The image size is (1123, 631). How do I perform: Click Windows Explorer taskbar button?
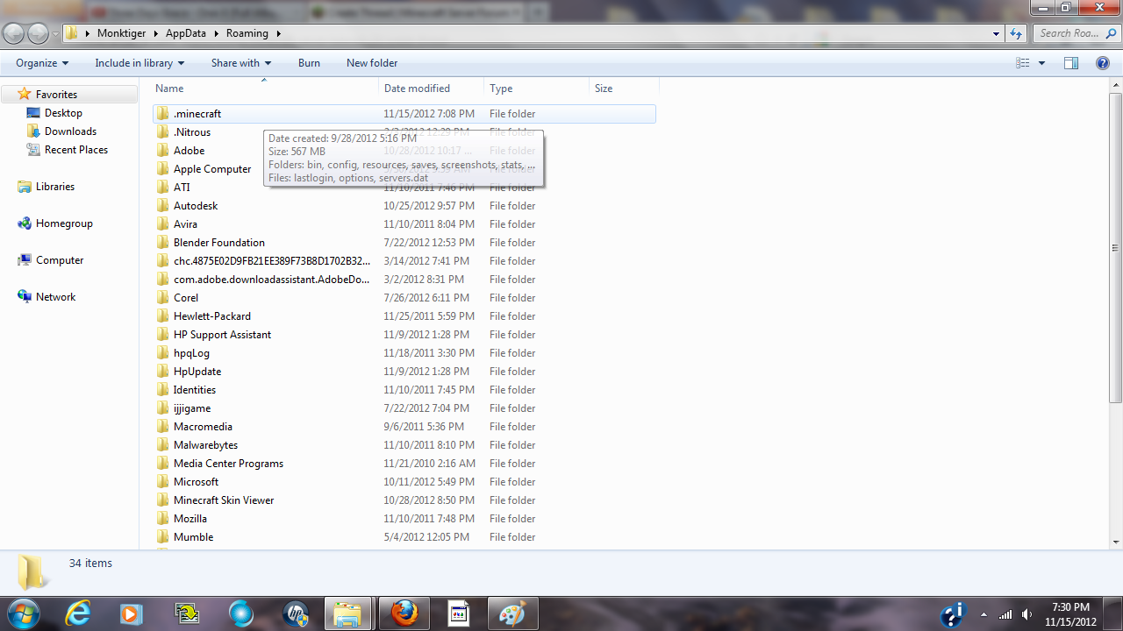click(x=348, y=613)
